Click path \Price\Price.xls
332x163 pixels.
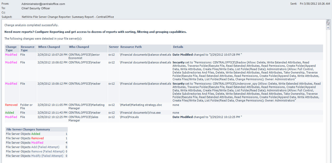tap(129, 117)
